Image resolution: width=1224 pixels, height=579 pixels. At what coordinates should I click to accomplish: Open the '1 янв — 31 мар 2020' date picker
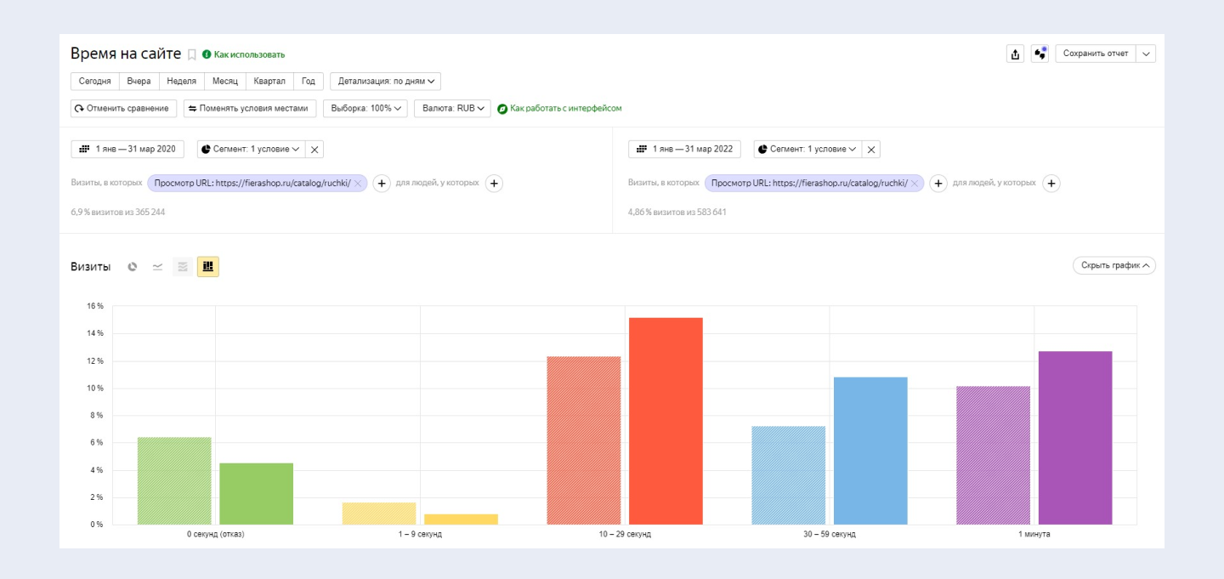coord(127,149)
